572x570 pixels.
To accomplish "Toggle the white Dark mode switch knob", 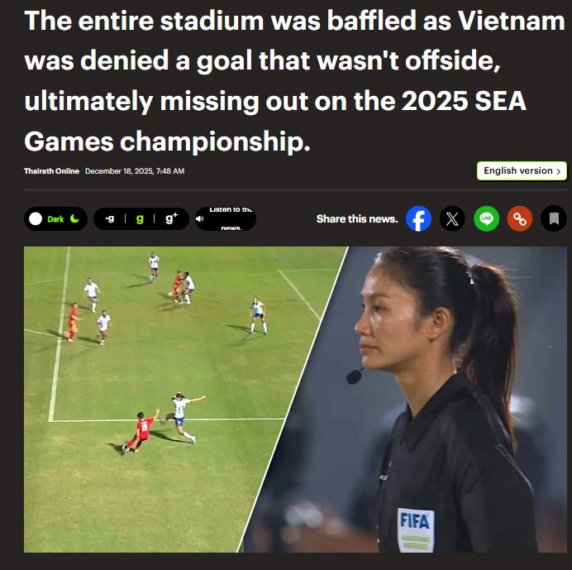I will coord(36,218).
